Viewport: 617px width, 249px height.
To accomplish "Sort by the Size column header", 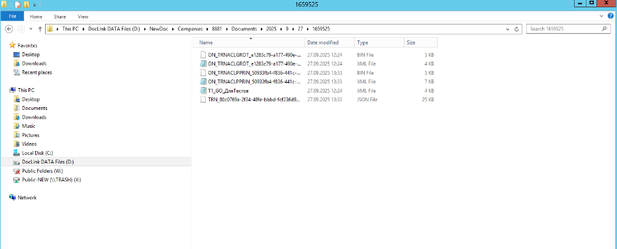I will pos(420,42).
